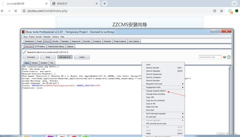Viewport: 240px width, 137px height.
Task: Click the Burp Suite logo icon in title bar
Action: (24, 32)
